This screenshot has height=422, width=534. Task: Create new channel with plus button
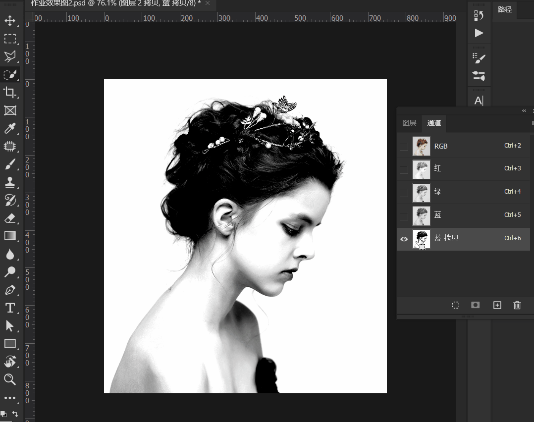click(497, 305)
